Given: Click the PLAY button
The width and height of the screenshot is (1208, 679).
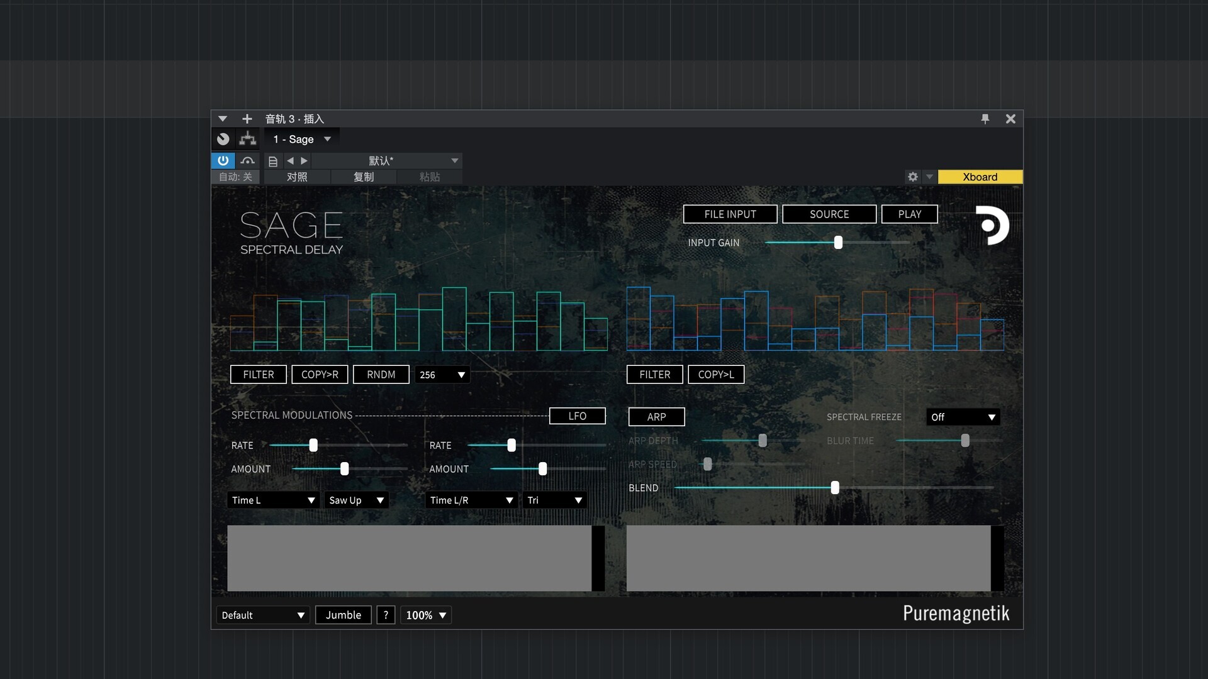Looking at the screenshot, I should coord(910,214).
